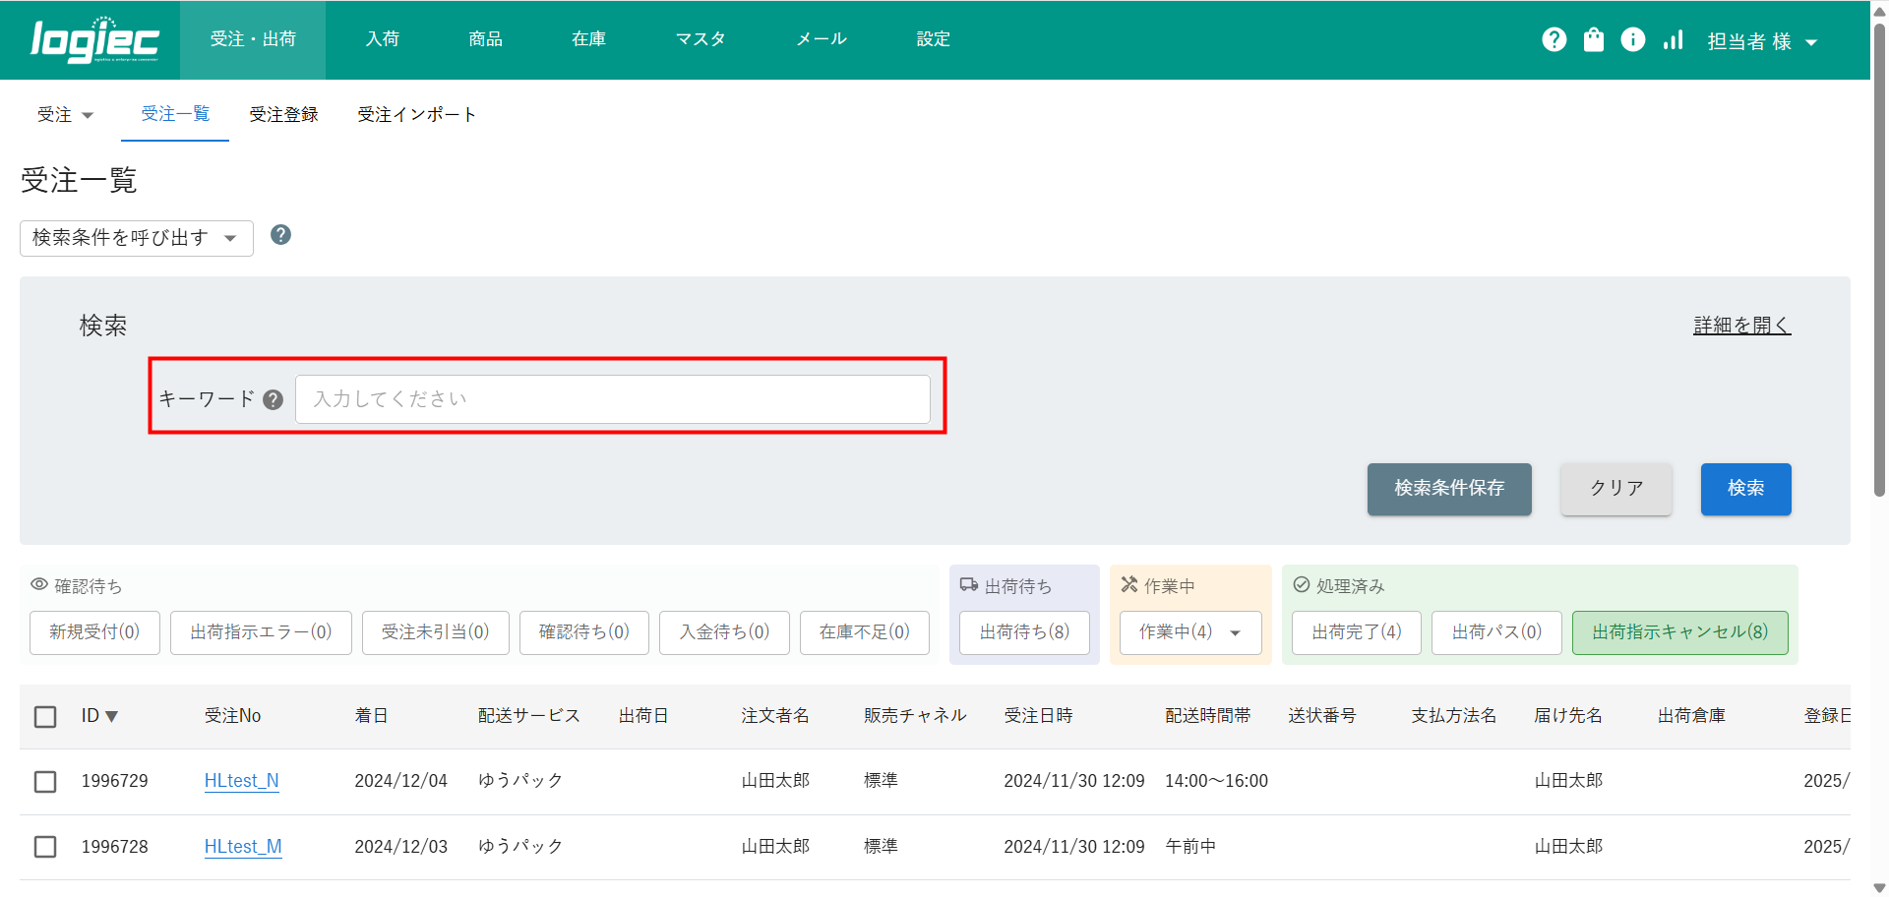The image size is (1889, 897).
Task: Open the 在庫 menu in the top navigation
Action: click(x=588, y=39)
